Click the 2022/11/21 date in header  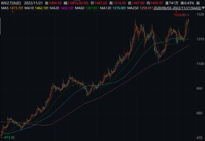pos(33,3)
